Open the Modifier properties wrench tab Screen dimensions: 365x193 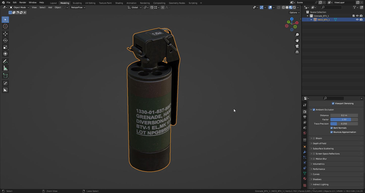tap(305, 152)
